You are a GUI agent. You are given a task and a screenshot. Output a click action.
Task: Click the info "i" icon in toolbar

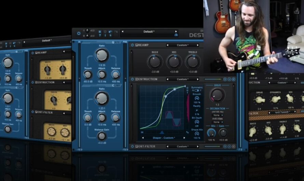click(x=105, y=35)
